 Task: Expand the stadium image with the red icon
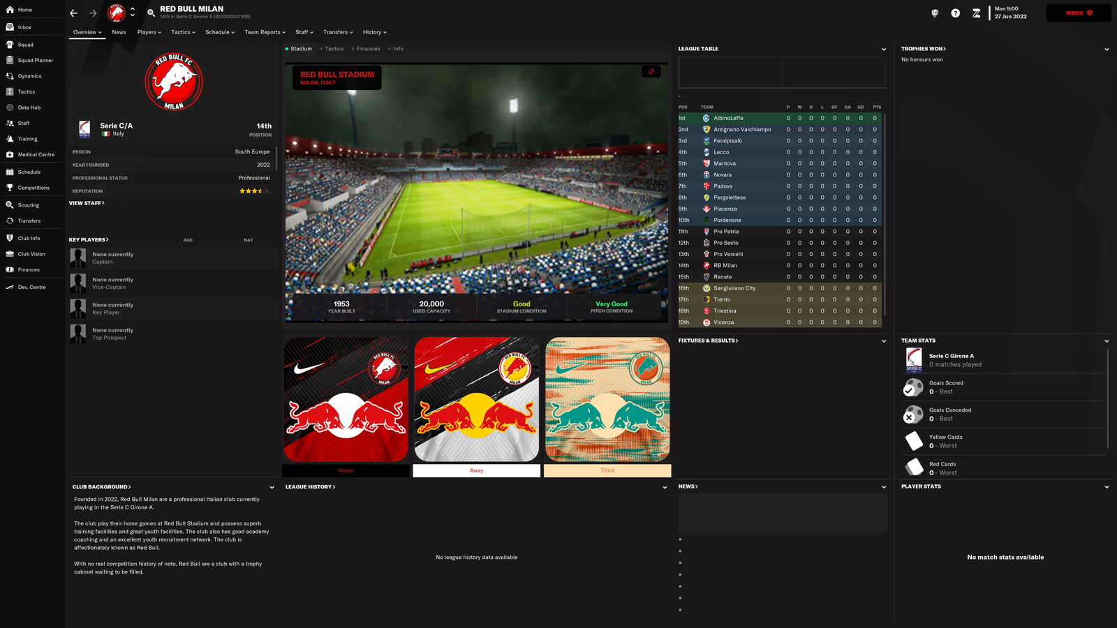pyautogui.click(x=651, y=72)
